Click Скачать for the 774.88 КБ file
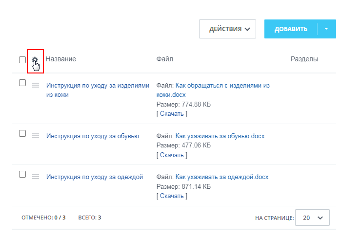The height and width of the screenshot is (236, 340). [172, 113]
